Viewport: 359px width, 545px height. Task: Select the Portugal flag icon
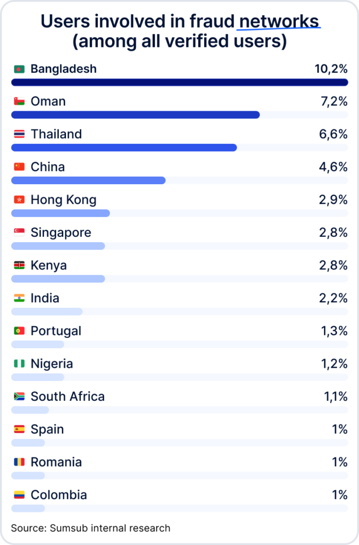[x=19, y=331]
